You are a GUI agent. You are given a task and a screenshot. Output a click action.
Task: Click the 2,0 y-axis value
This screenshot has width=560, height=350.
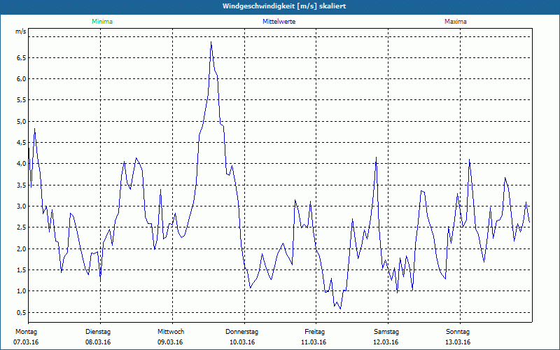(x=22, y=249)
